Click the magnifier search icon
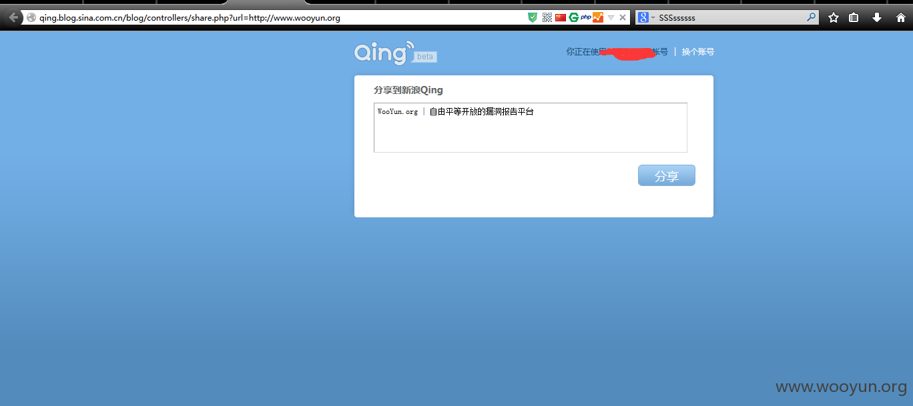 [812, 17]
